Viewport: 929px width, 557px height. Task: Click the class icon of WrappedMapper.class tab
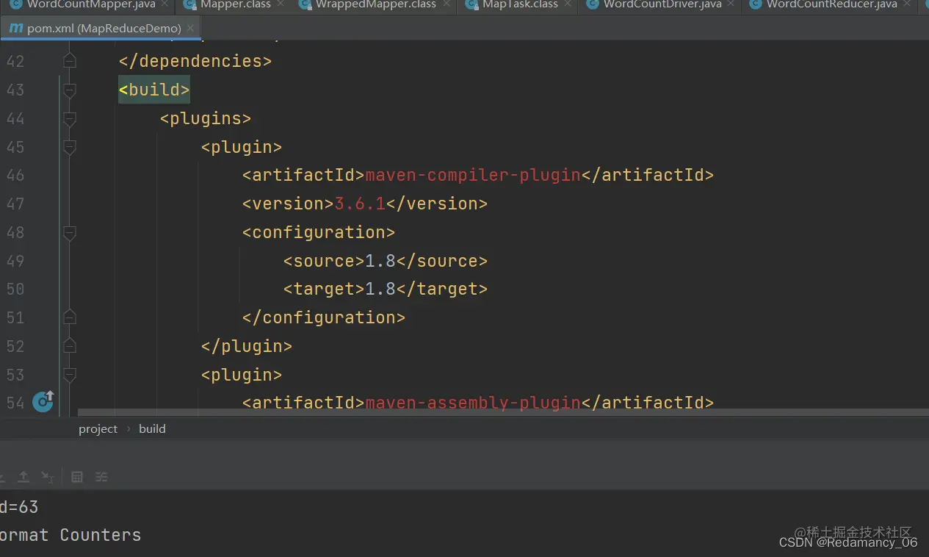pyautogui.click(x=303, y=4)
